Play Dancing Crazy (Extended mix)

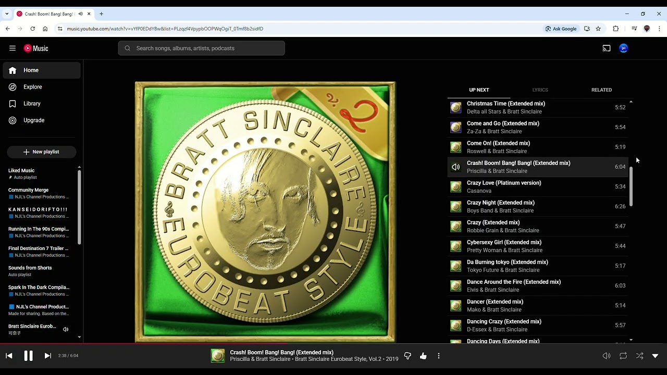click(x=538, y=325)
